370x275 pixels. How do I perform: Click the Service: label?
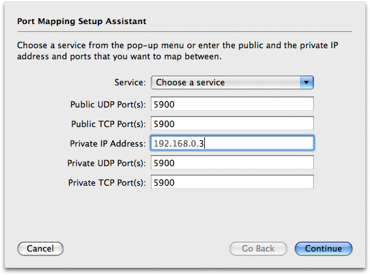(131, 83)
